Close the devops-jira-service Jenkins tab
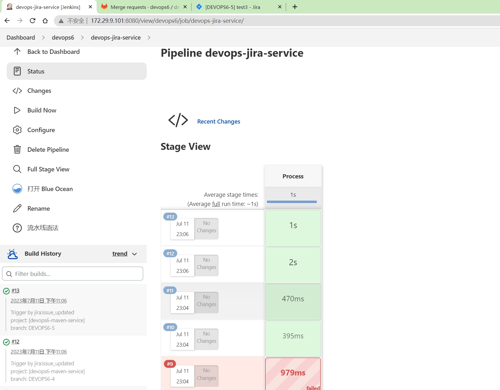500x390 pixels. pyautogui.click(x=90, y=7)
